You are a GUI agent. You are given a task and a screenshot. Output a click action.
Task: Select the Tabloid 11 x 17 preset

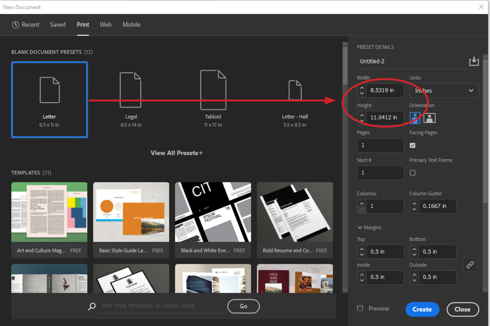tap(213, 100)
